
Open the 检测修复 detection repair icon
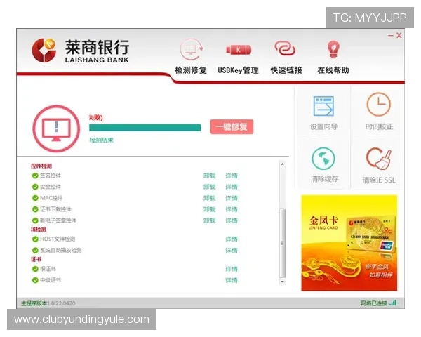(191, 50)
